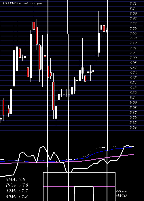Select the 5.98 axis value

(133, 108)
